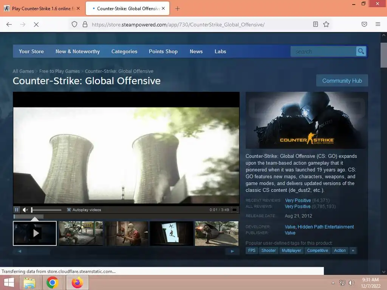
Task: Show hidden system tray icons
Action: coord(333,283)
